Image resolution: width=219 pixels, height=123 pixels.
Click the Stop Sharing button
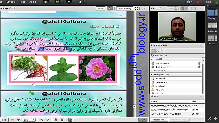coord(125,8)
